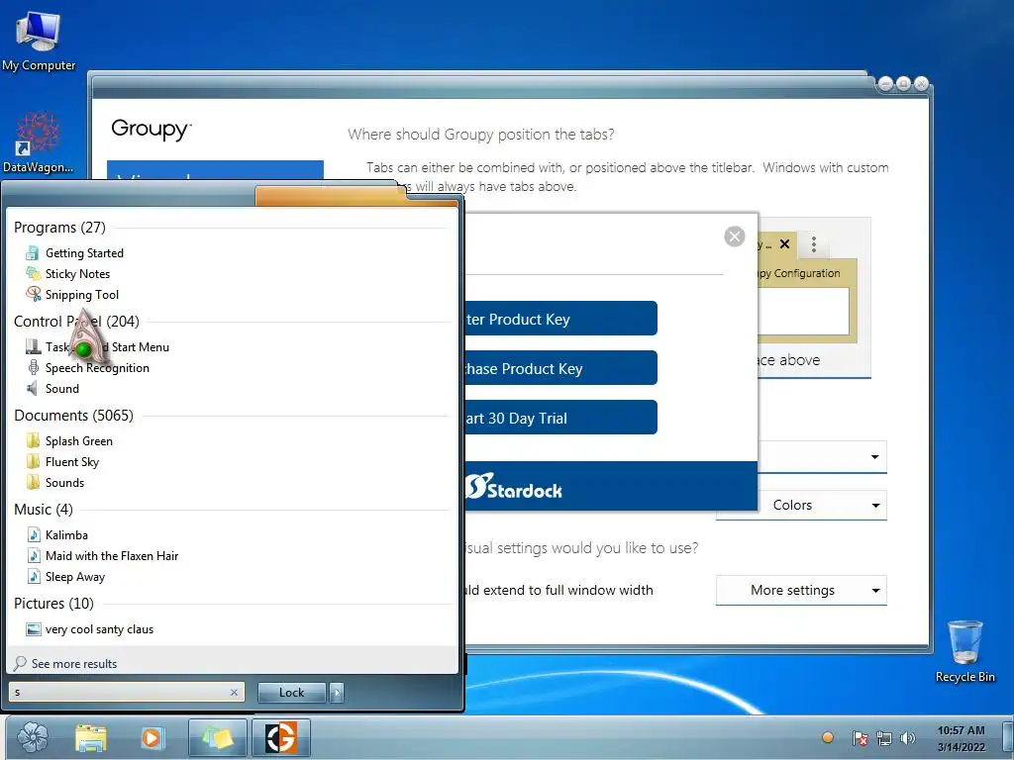
Task: Click the Start orb button
Action: [33, 737]
